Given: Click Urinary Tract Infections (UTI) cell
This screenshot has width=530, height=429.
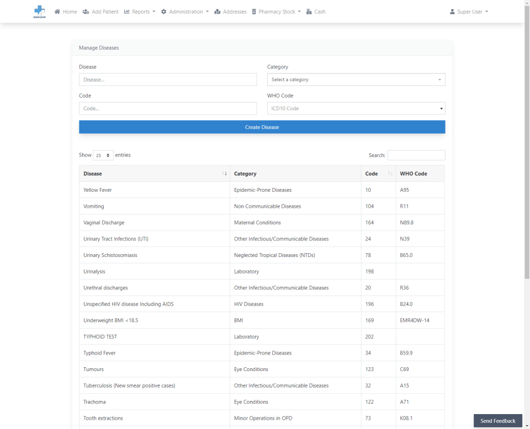Looking at the screenshot, I should click(155, 239).
